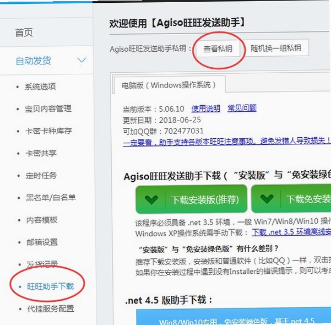This screenshot has width=331, height=325.
Task: Open 代挂服务配置 sidebar entry
Action: coord(51,308)
